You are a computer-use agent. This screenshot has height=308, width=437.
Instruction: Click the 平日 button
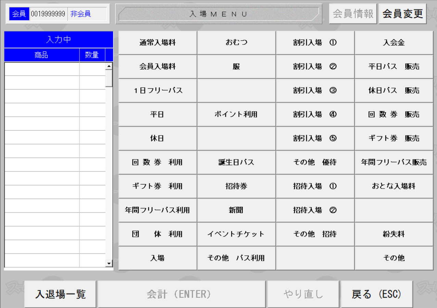[x=158, y=115]
